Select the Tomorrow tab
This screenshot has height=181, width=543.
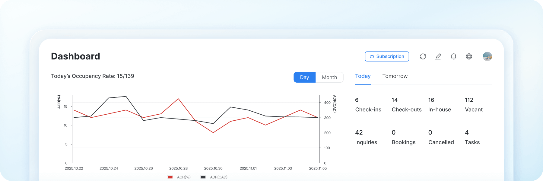click(x=395, y=76)
